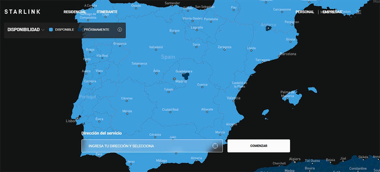Click the Lleida label on the map
The width and height of the screenshot is (380, 172).
coord(251,48)
